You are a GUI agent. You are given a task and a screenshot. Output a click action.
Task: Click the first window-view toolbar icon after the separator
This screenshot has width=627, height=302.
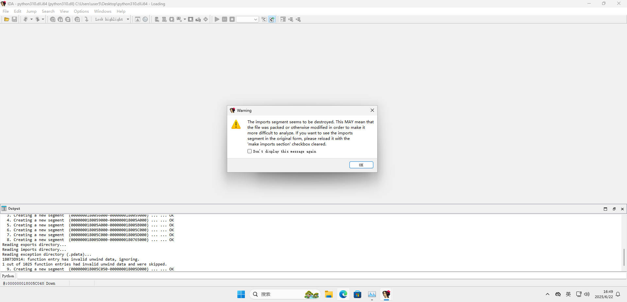(x=157, y=19)
